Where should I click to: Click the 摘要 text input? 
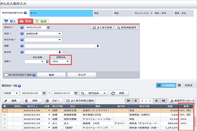(60, 46)
